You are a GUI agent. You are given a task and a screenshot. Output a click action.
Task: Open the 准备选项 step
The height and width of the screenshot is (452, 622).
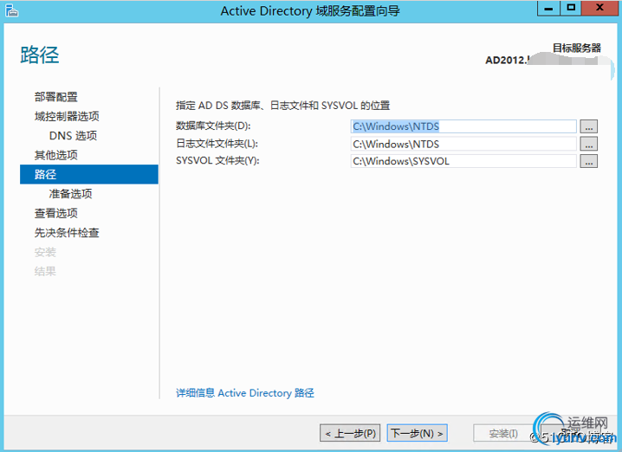(71, 194)
